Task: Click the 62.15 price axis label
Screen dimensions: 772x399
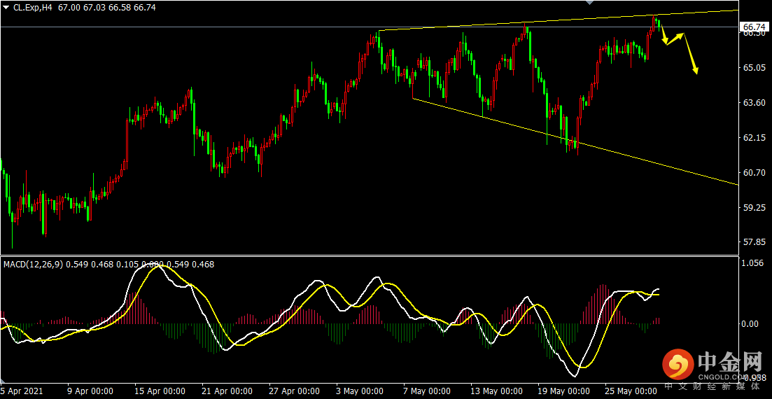Action: point(753,137)
